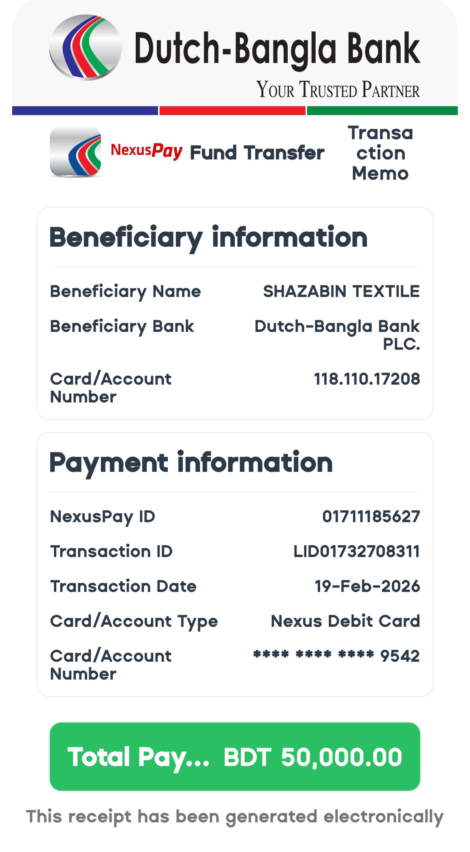
Task: Click the Dutch-Bangla Bank oval logo
Action: coord(85,47)
